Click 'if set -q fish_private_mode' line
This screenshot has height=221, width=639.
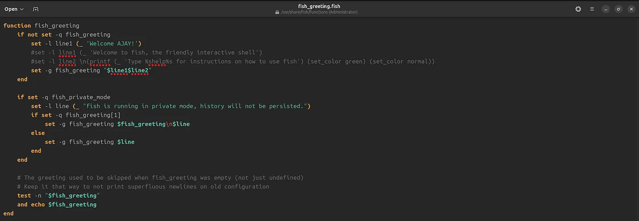click(x=63, y=97)
